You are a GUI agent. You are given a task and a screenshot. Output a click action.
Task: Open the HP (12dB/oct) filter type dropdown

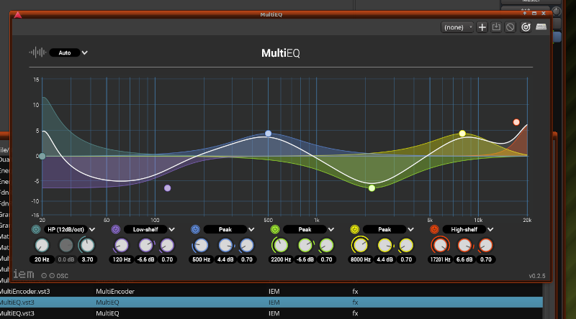pyautogui.click(x=71, y=229)
